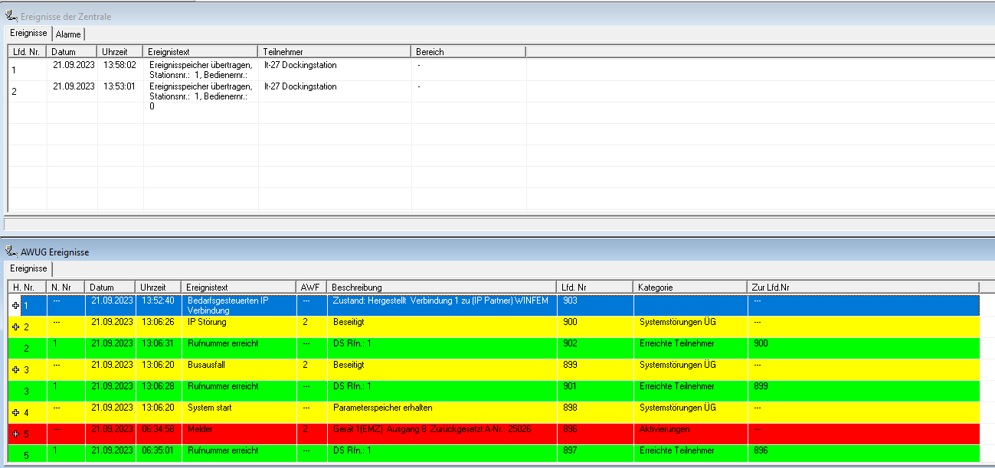995x468 pixels.
Task: Click the N. Nr column header
Action: pyautogui.click(x=66, y=287)
